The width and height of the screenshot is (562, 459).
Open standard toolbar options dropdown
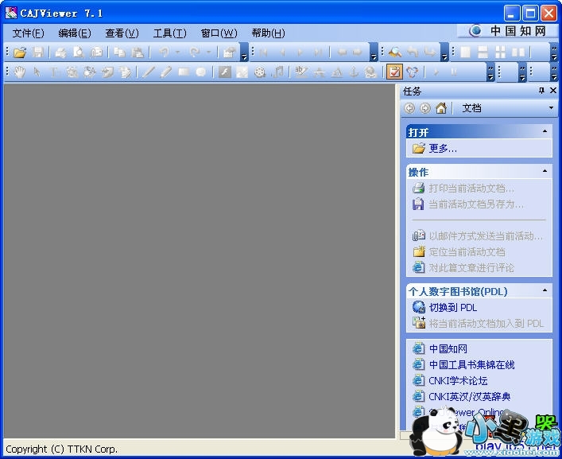tap(244, 53)
